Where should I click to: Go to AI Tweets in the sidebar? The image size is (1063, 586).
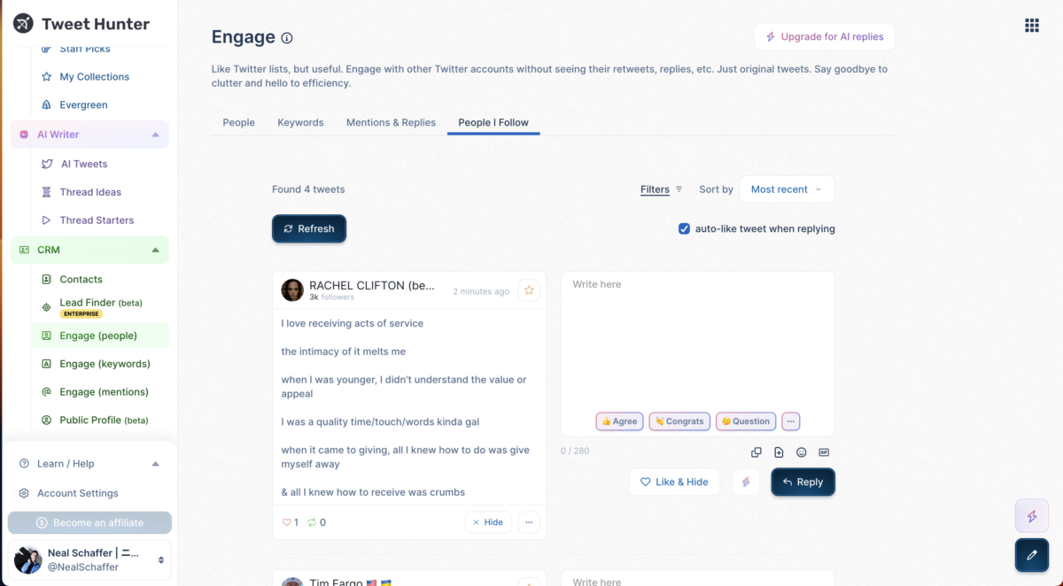point(84,164)
